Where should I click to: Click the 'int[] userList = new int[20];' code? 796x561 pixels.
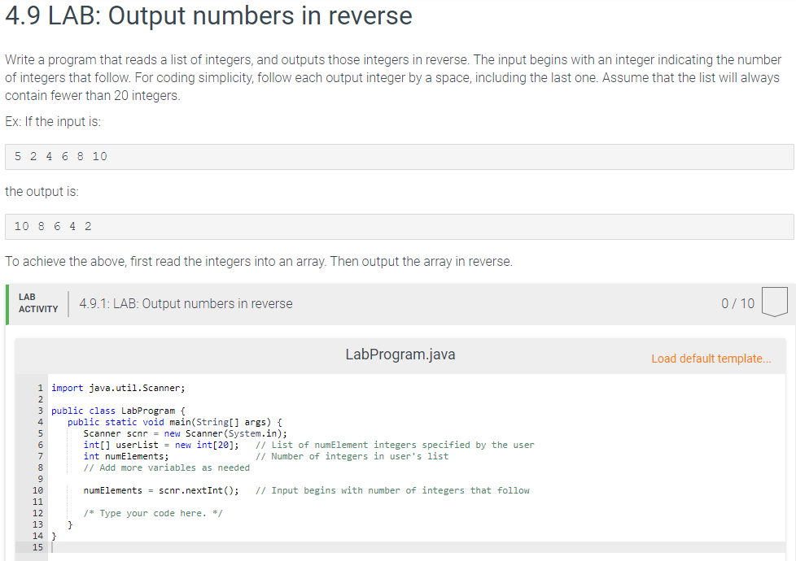161,445
